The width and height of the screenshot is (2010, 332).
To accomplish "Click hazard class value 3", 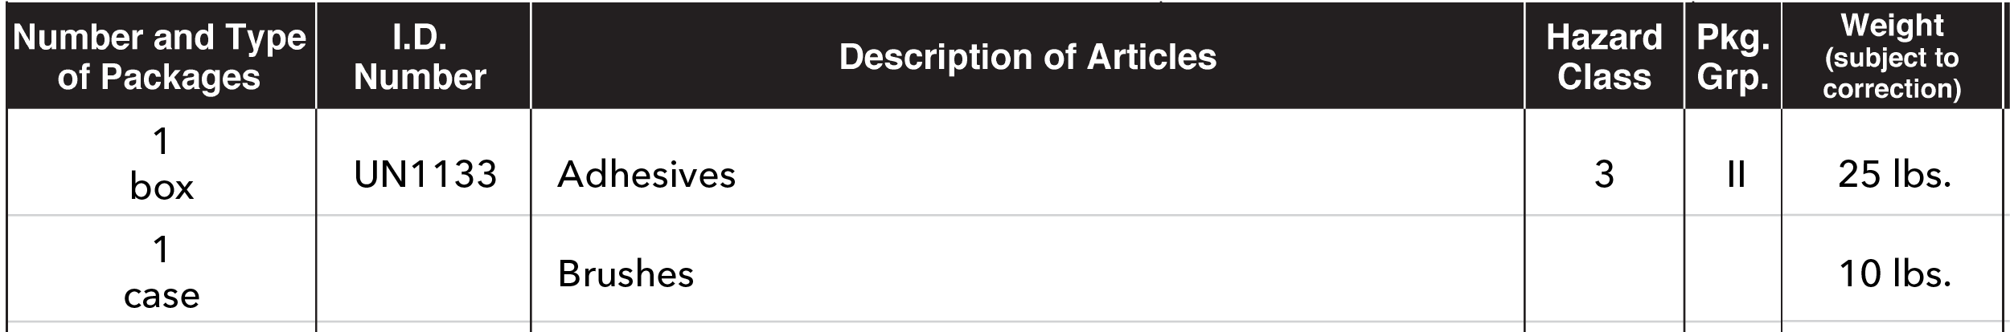I will tap(1604, 175).
